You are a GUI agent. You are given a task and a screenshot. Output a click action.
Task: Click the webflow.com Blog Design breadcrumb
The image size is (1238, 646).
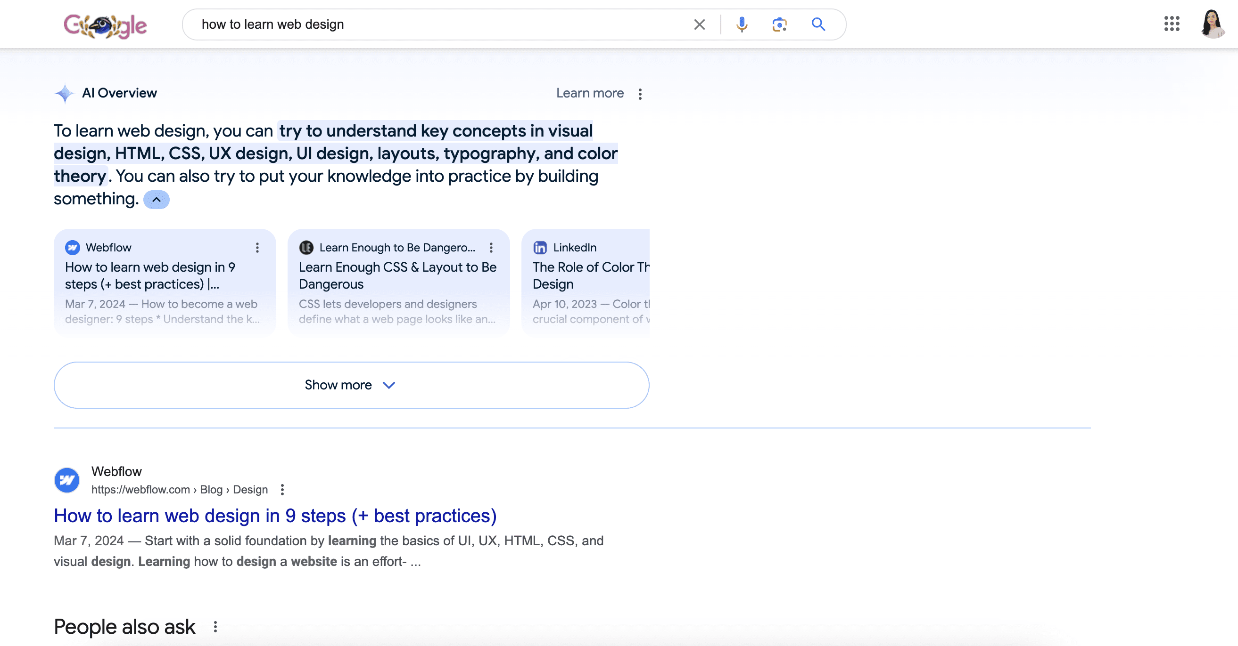(179, 490)
